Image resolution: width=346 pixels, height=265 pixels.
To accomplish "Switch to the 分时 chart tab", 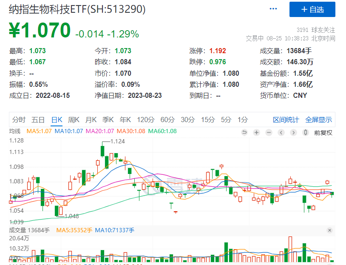I will (x=19, y=120).
